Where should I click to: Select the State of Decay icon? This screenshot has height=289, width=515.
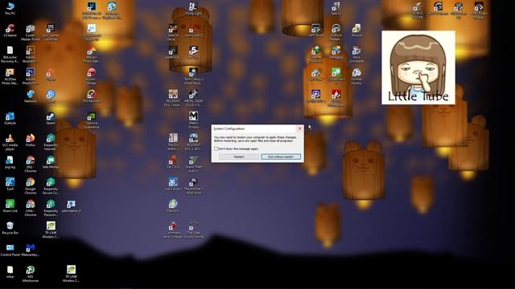(173, 32)
